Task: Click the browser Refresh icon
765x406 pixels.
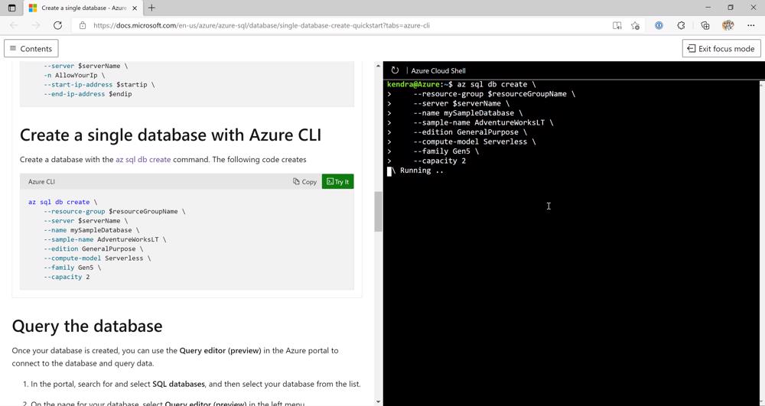Action: [57, 25]
